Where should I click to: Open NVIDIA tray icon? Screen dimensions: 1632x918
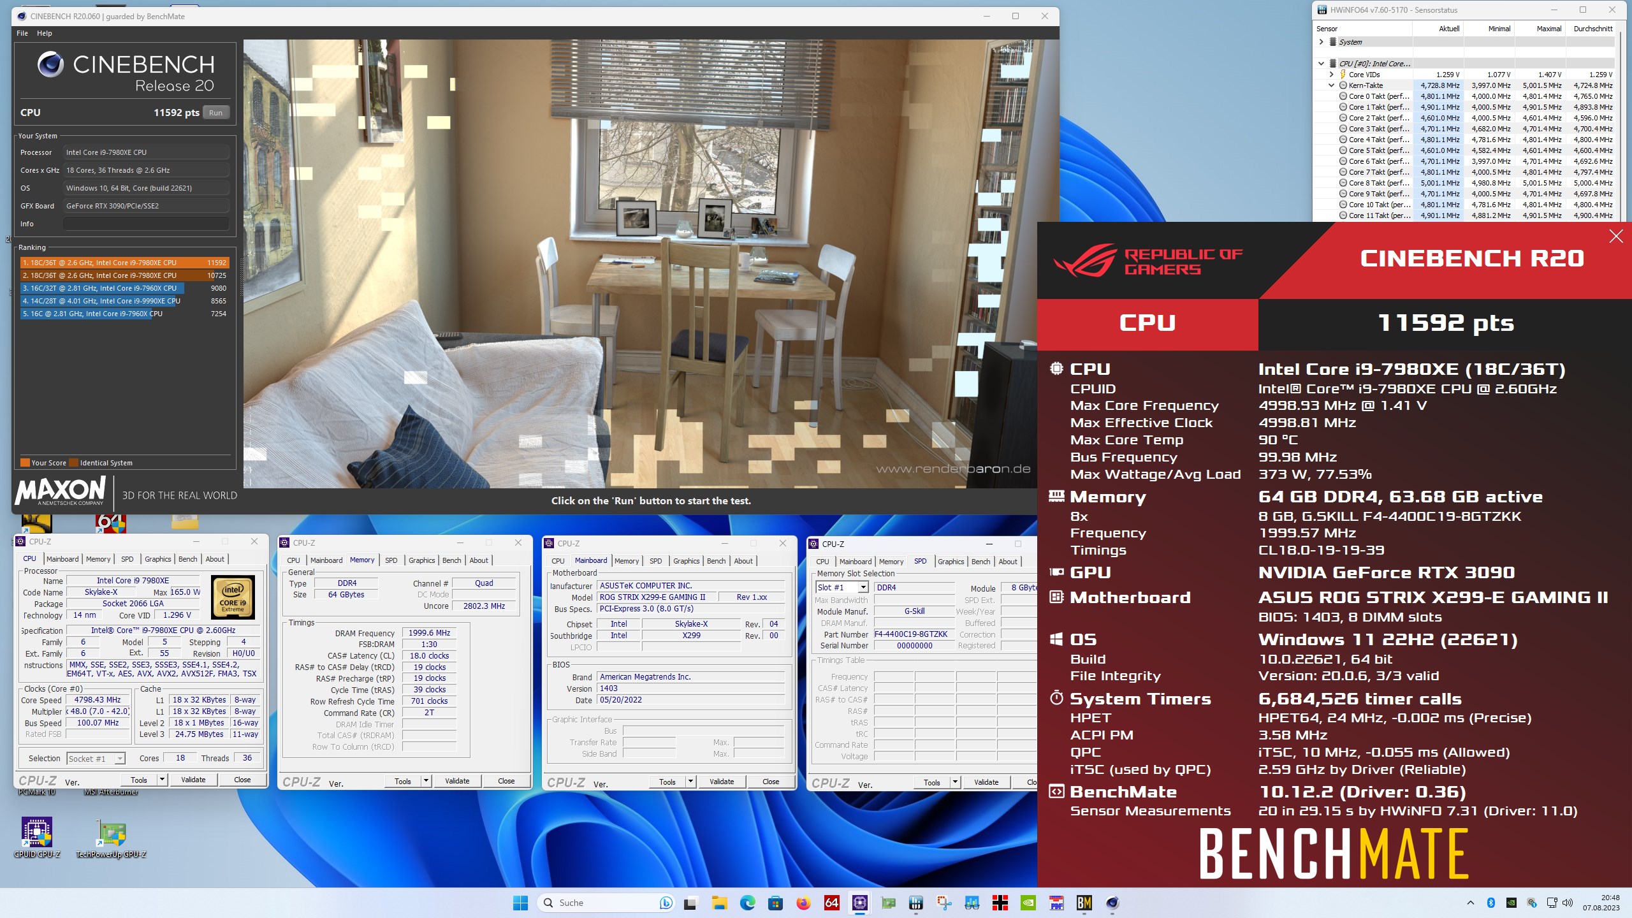(1511, 903)
